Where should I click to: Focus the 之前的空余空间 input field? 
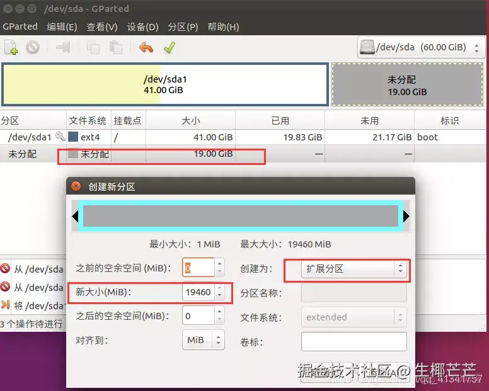(198, 268)
